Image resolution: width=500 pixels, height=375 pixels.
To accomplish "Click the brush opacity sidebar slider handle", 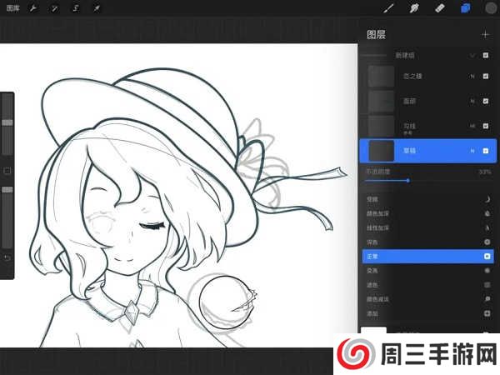I will tap(7, 190).
